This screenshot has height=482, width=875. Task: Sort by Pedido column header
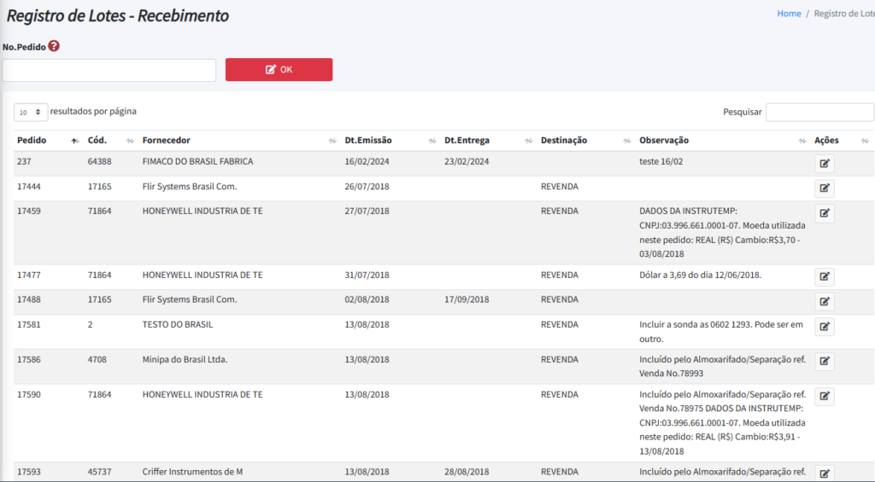tap(48, 141)
